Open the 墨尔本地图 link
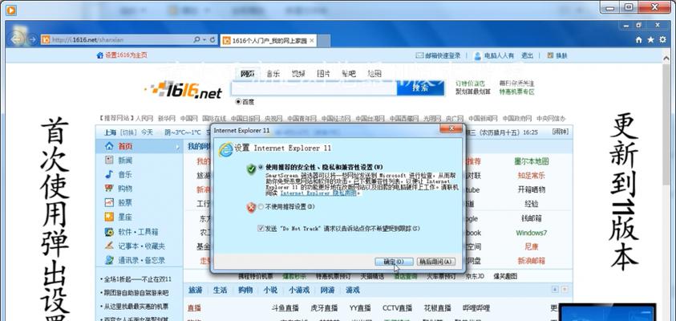The image size is (676, 321). 532,161
